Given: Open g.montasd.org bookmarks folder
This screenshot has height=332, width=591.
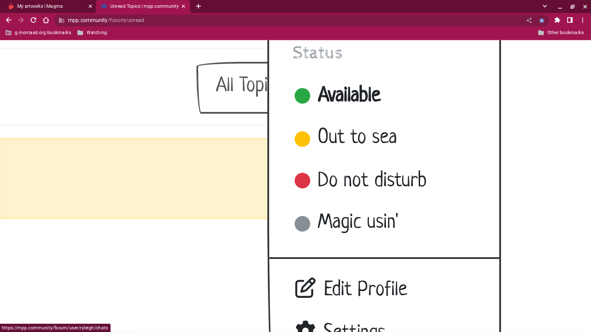Looking at the screenshot, I should tap(38, 33).
